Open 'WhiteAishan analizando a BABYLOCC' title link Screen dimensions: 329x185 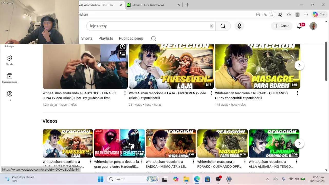click(x=79, y=96)
